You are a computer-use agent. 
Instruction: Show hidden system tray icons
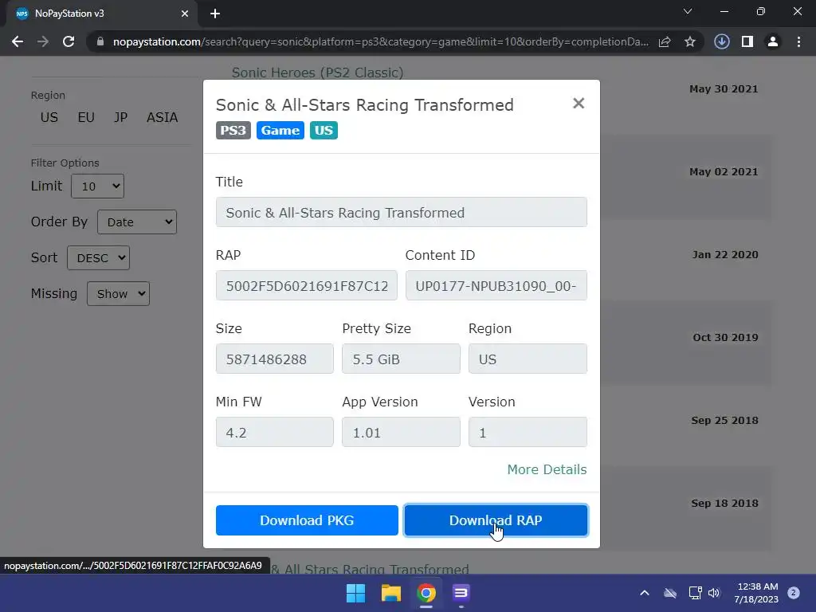(644, 593)
